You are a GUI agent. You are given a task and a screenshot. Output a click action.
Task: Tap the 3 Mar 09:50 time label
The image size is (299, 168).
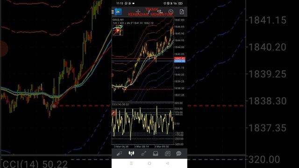coord(162,147)
